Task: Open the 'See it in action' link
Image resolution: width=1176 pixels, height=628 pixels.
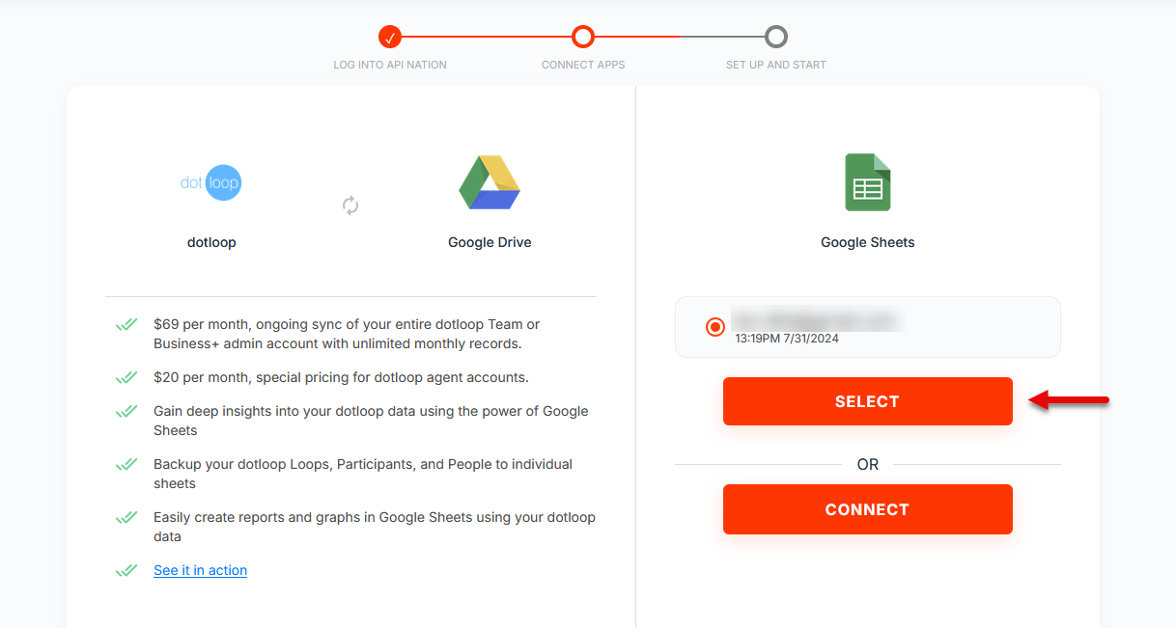Action: [200, 570]
